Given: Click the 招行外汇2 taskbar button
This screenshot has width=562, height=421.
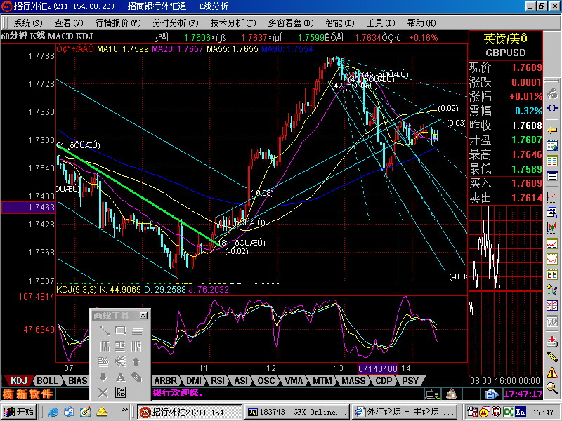Looking at the screenshot, I should click(190, 412).
